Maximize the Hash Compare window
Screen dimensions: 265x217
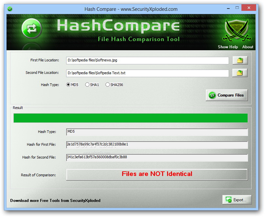237,8
